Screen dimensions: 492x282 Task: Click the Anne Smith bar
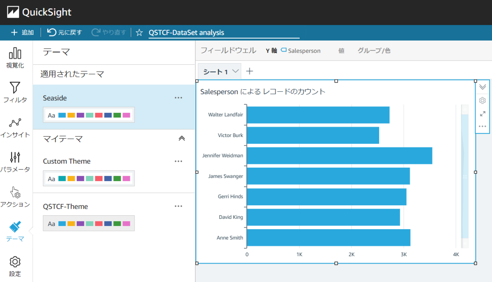click(328, 238)
